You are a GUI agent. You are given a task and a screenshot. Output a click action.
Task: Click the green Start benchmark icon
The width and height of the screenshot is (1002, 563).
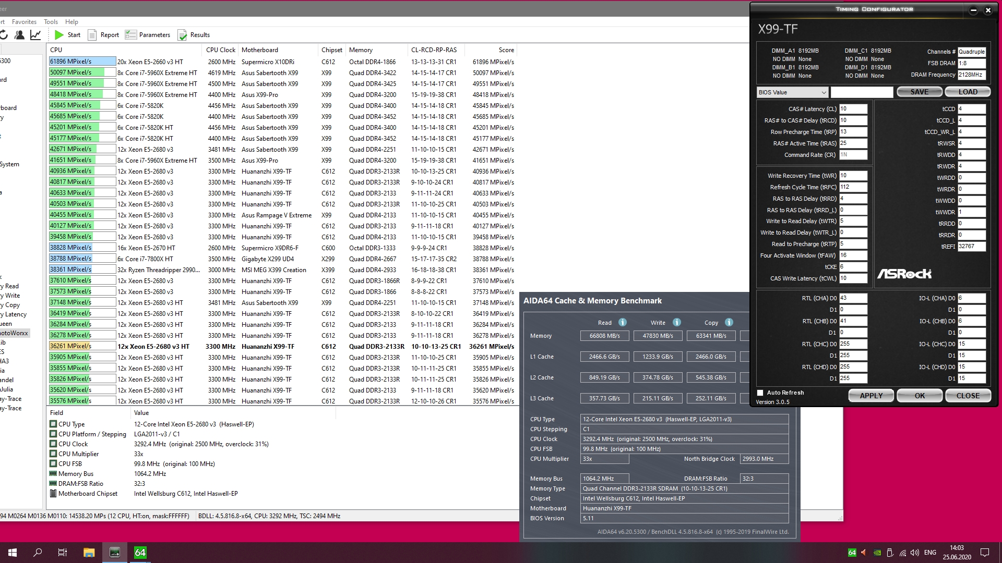pyautogui.click(x=59, y=35)
